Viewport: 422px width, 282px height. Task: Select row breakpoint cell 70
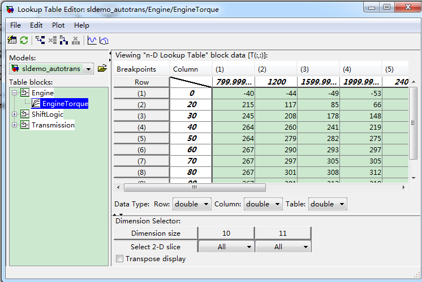[191, 161]
